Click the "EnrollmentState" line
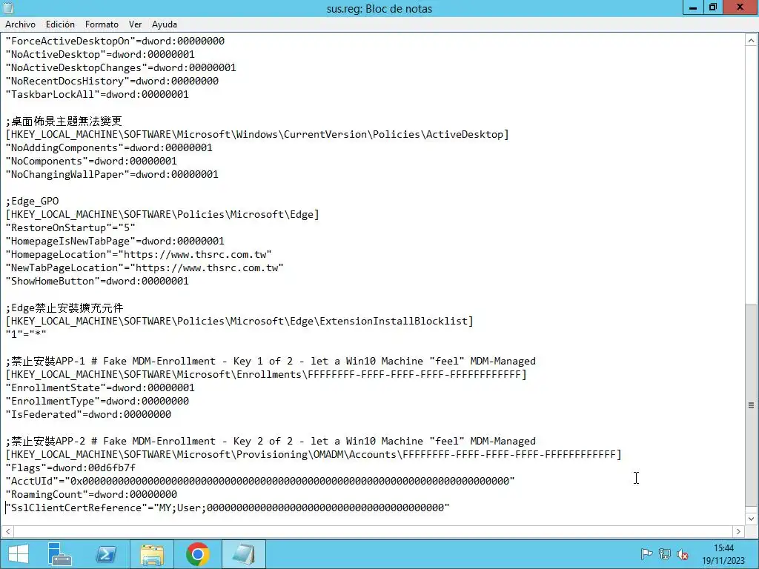The width and height of the screenshot is (759, 569). click(100, 388)
